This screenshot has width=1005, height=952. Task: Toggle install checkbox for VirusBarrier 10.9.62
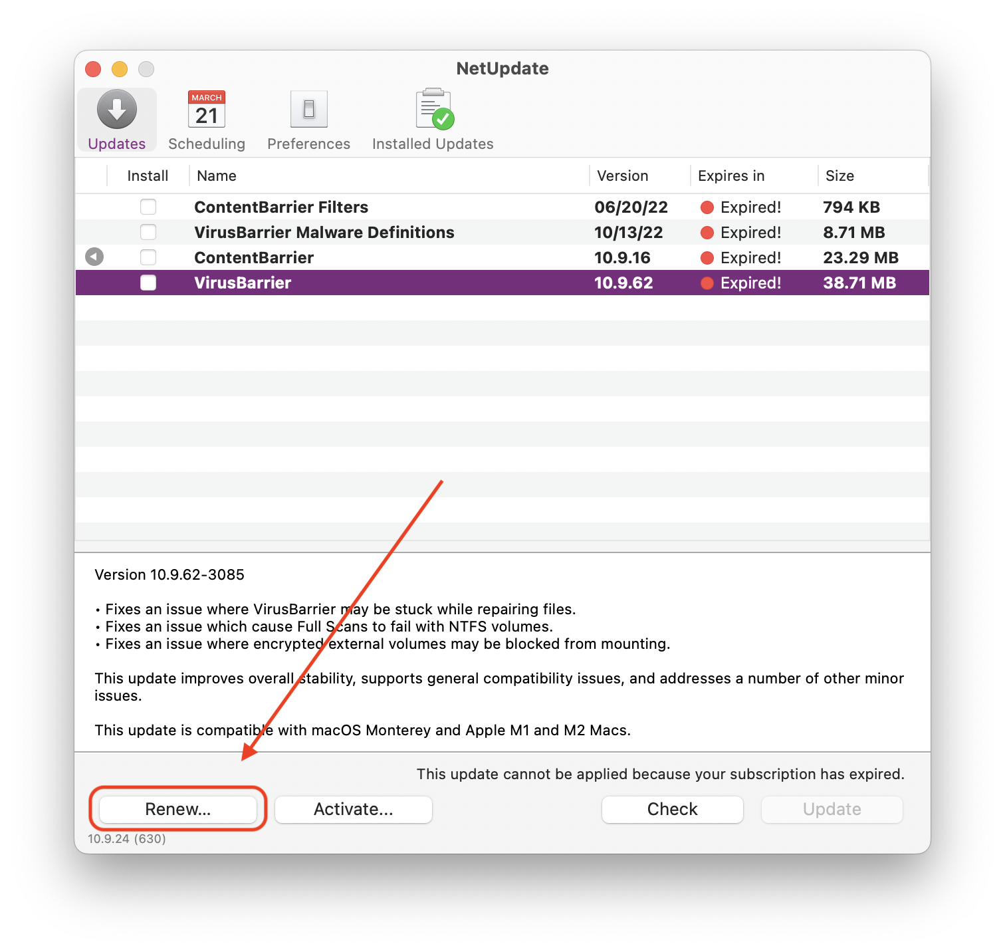[148, 283]
